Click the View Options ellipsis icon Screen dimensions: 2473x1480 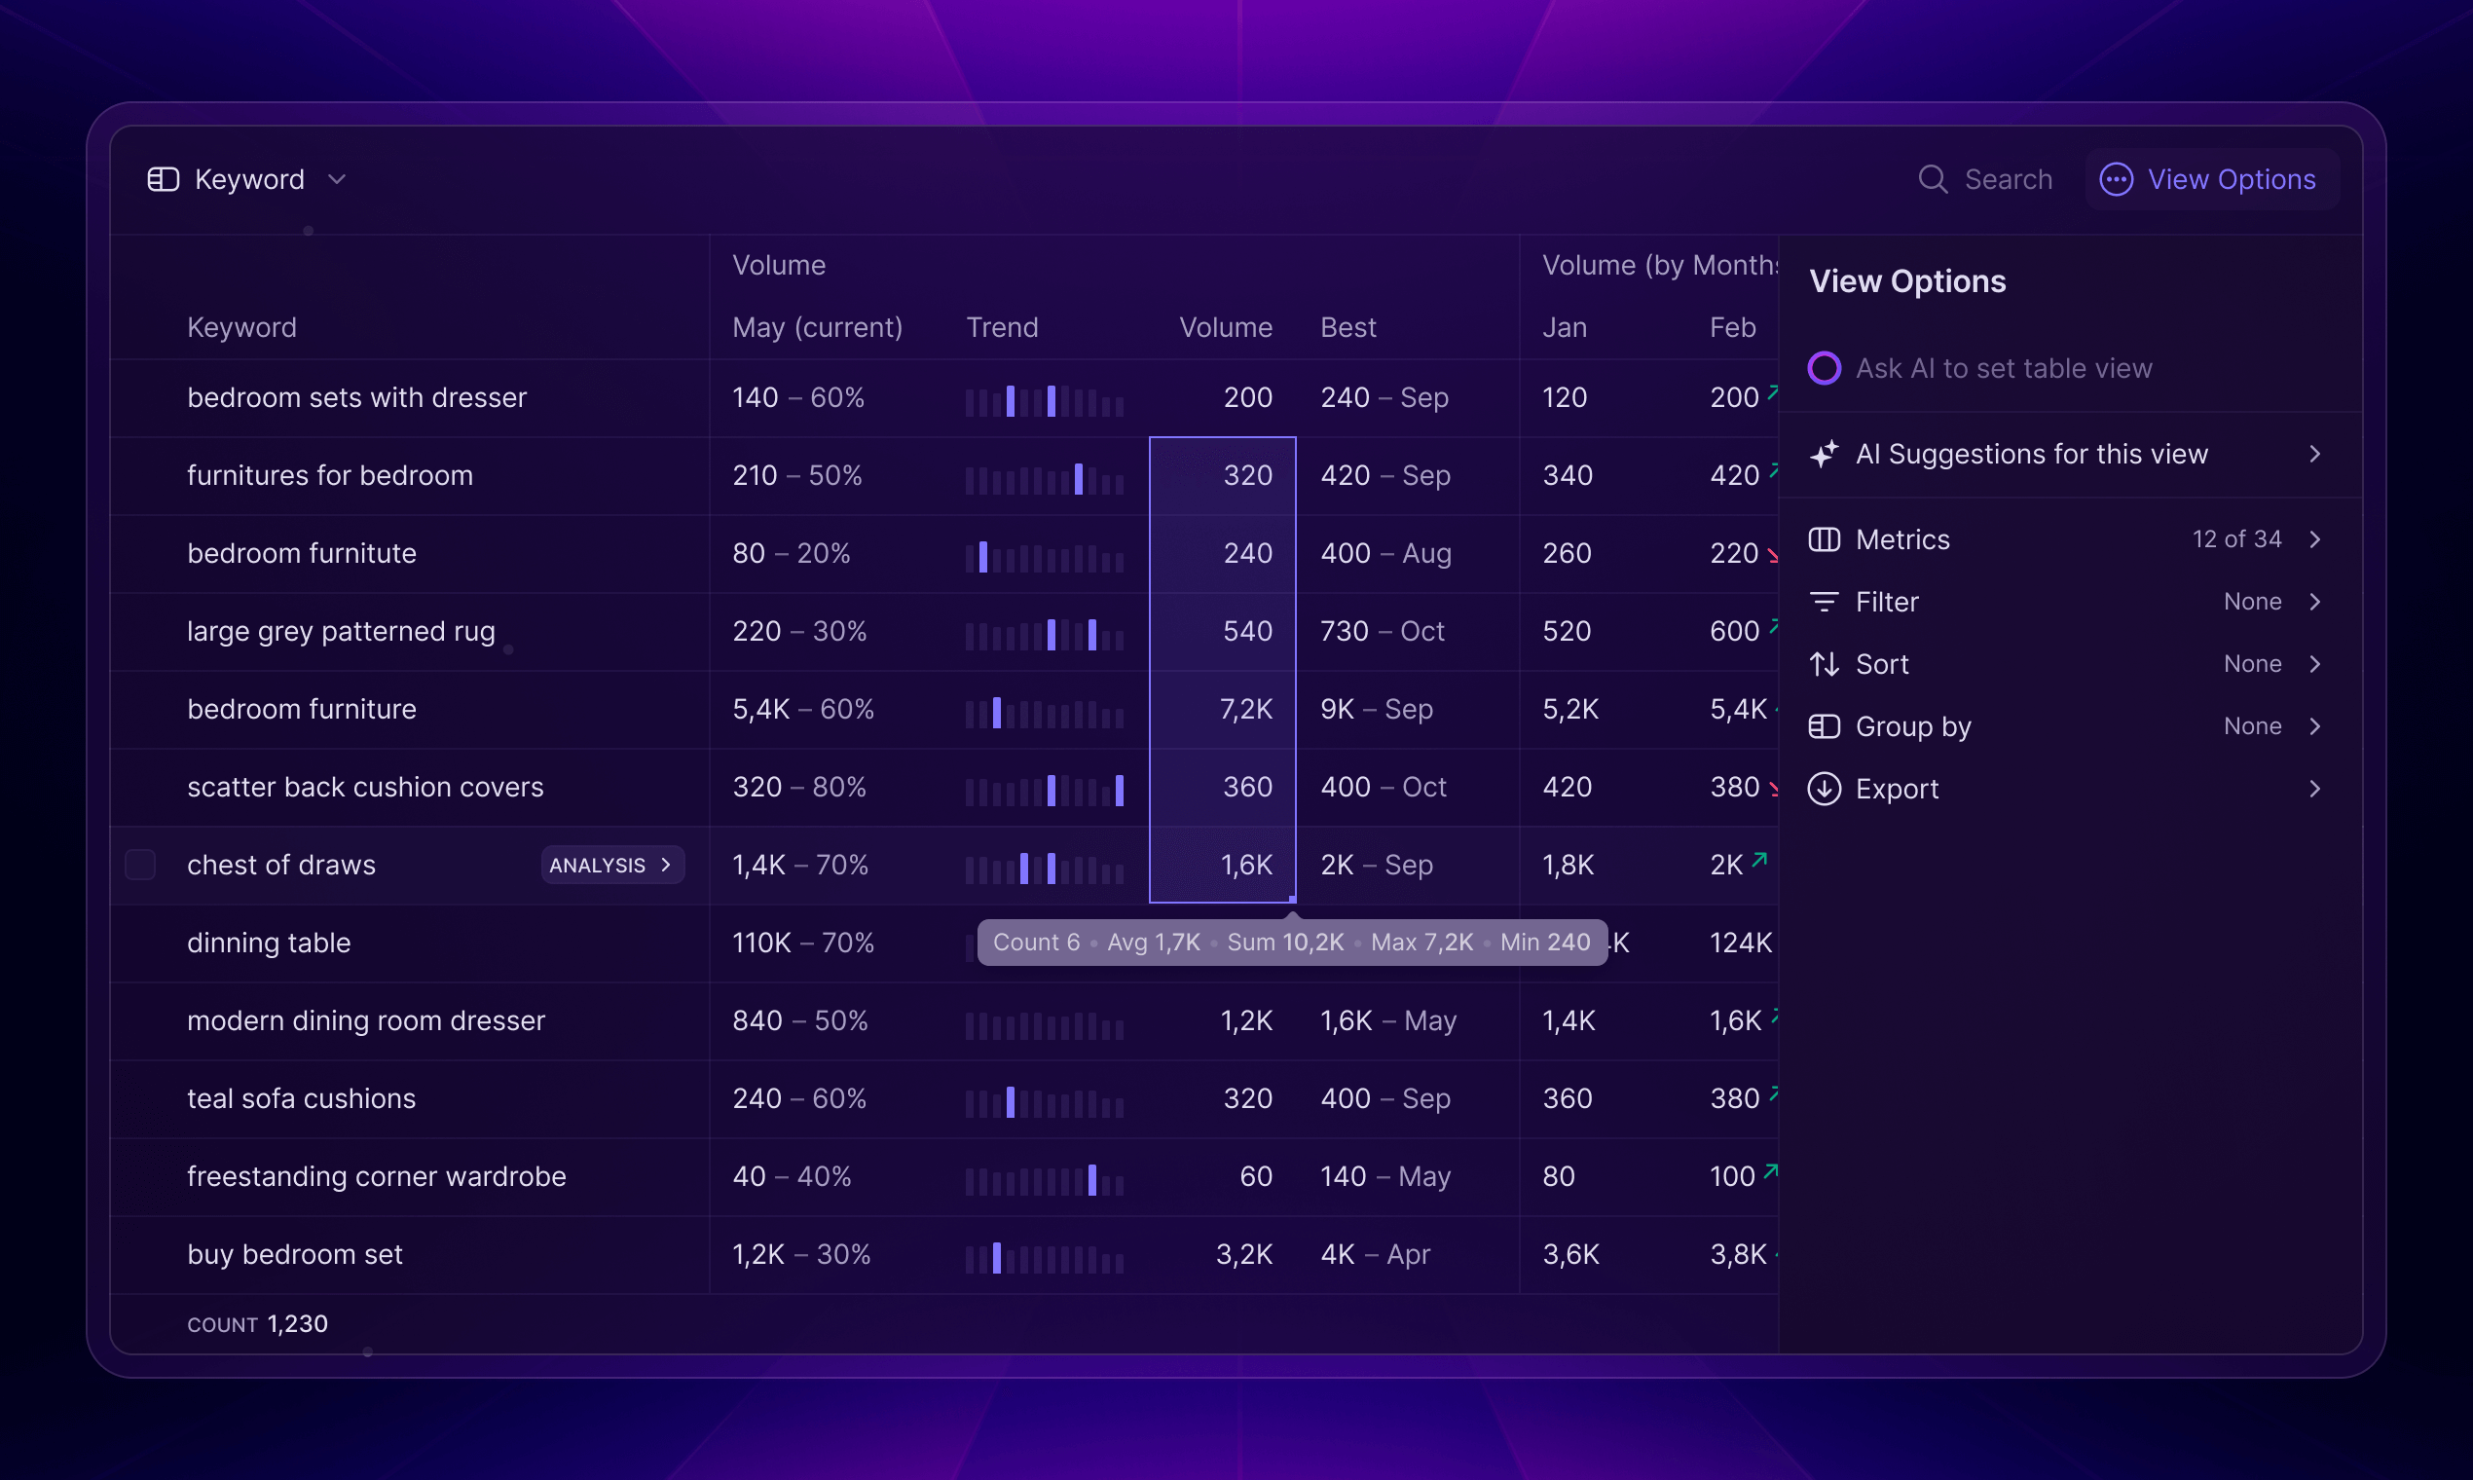(x=2115, y=179)
